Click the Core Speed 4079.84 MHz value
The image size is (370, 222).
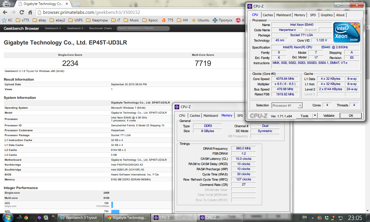point(285,79)
